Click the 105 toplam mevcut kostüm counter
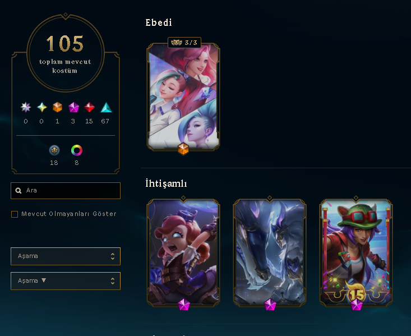The image size is (411, 336). tap(65, 53)
